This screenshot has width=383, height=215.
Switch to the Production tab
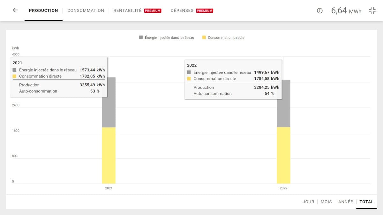43,11
